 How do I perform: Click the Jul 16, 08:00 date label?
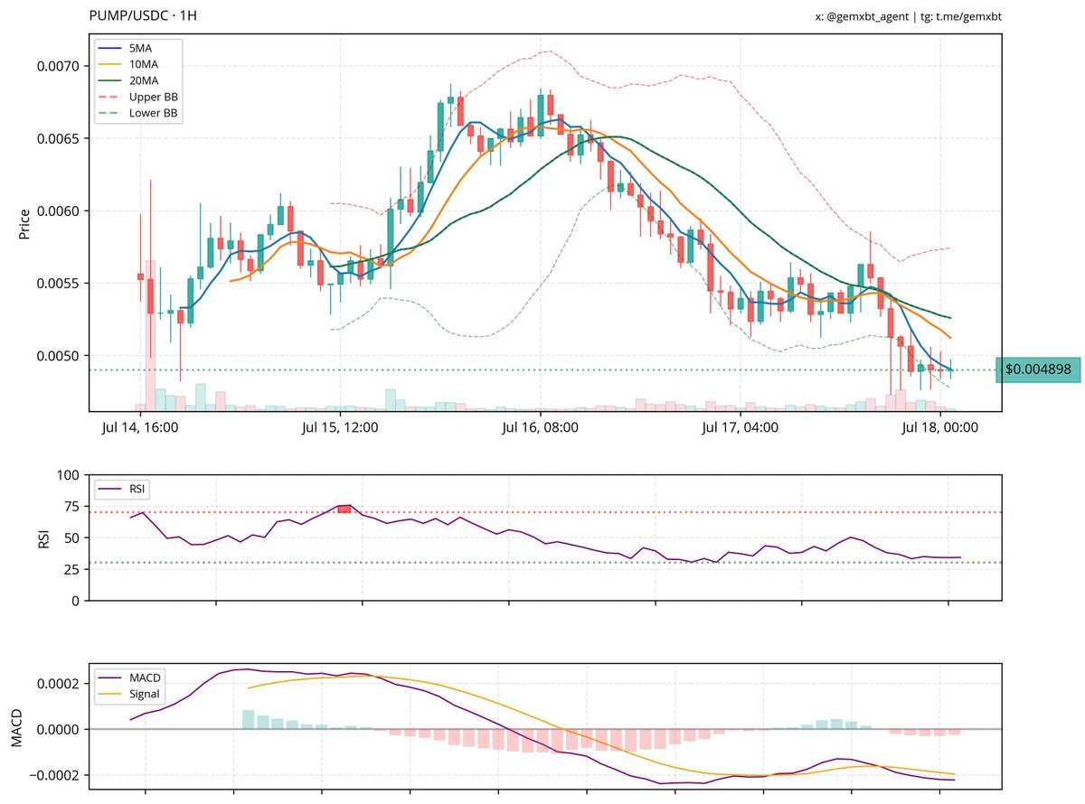tap(541, 428)
